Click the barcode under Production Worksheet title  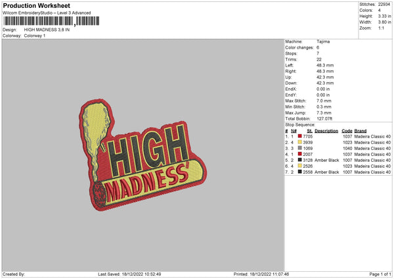[51, 21]
